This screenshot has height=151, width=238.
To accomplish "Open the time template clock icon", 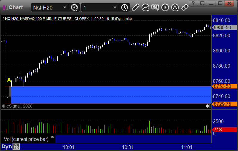I will (x=125, y=7).
